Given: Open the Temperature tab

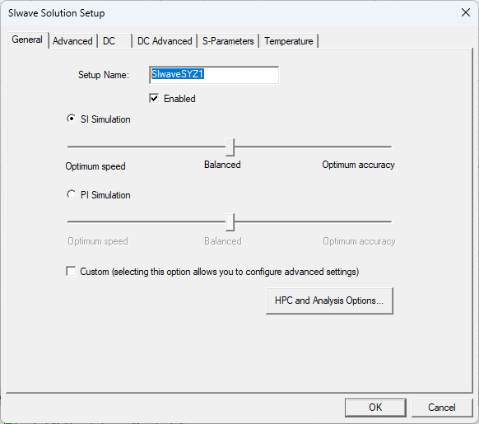Looking at the screenshot, I should (289, 41).
